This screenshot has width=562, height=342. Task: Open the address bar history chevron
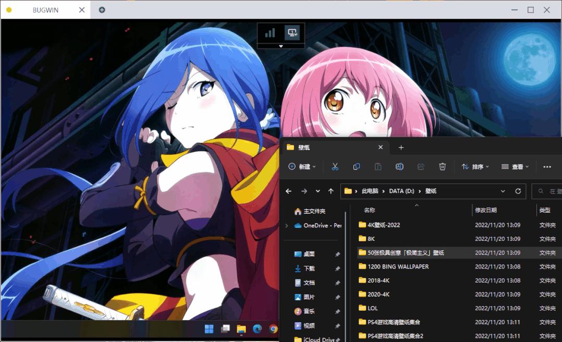503,191
